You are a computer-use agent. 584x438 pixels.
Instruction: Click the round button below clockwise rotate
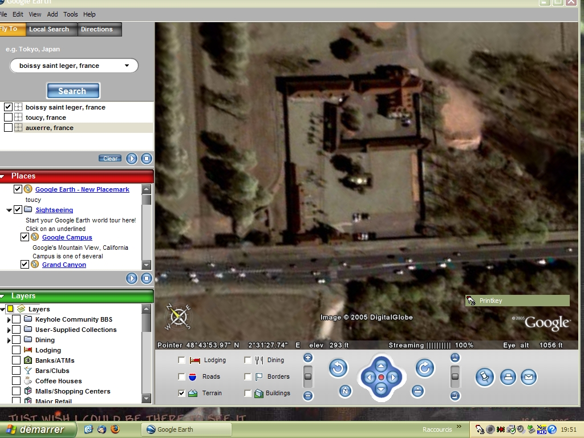pos(417,391)
